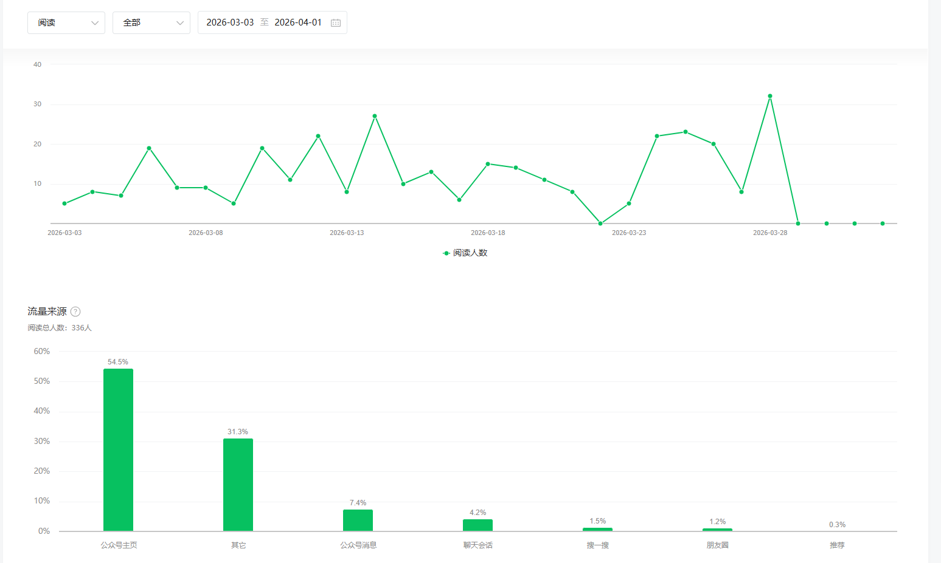
Task: Click the calendar icon in date picker
Action: pos(335,22)
